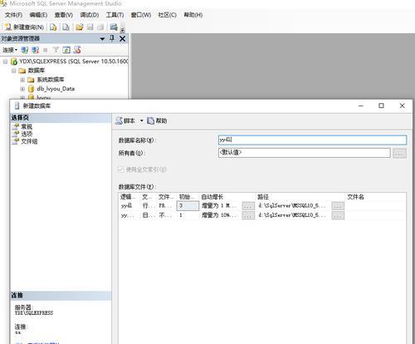Image resolution: width=415 pixels, height=344 pixels.
Task: Click the 脚本 button in the dialog
Action: tap(125, 120)
